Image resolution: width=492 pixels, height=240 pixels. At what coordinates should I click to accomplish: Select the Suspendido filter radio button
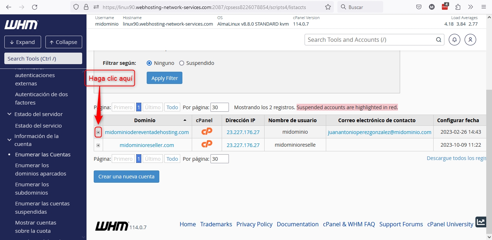pos(182,63)
